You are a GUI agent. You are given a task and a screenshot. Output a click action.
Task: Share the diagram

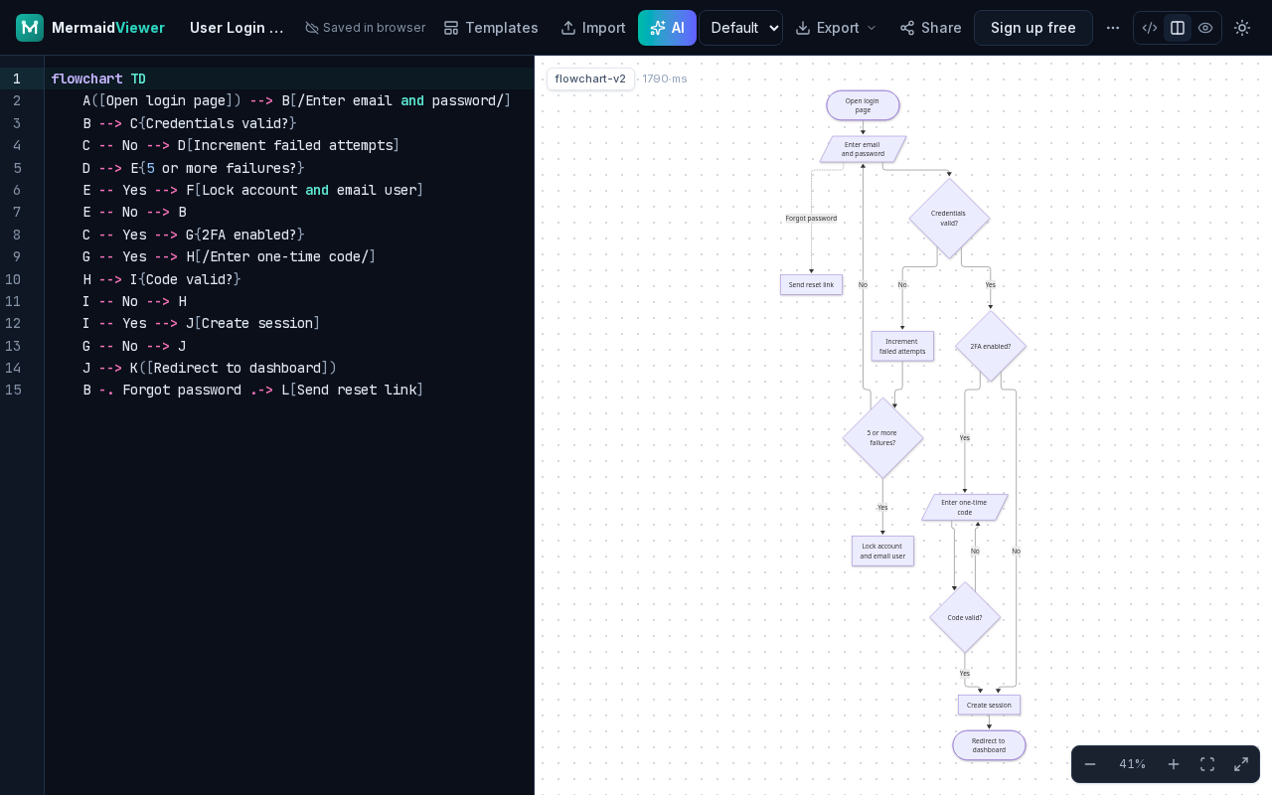tap(931, 28)
